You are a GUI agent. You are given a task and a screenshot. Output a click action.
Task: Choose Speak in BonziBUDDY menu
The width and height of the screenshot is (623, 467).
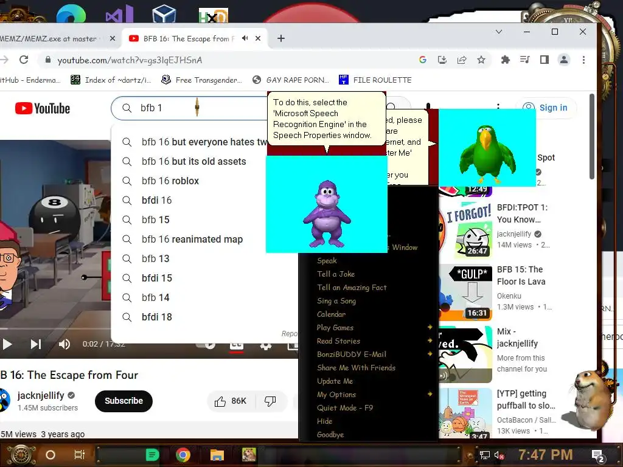click(327, 261)
